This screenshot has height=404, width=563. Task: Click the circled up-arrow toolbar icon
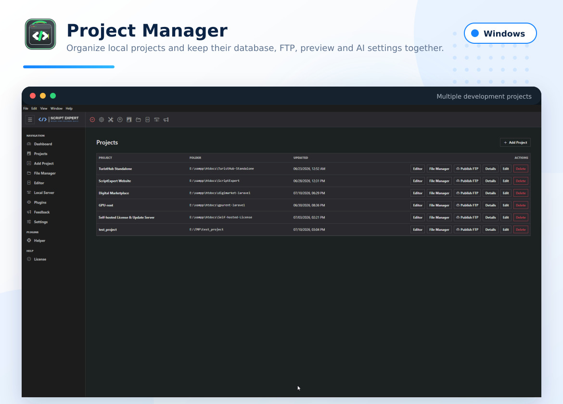point(120,120)
